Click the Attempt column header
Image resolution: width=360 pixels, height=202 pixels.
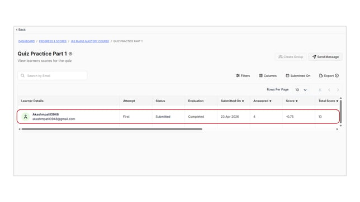coord(129,101)
